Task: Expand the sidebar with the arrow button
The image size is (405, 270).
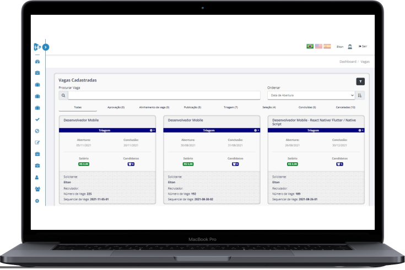Action: pos(46,47)
